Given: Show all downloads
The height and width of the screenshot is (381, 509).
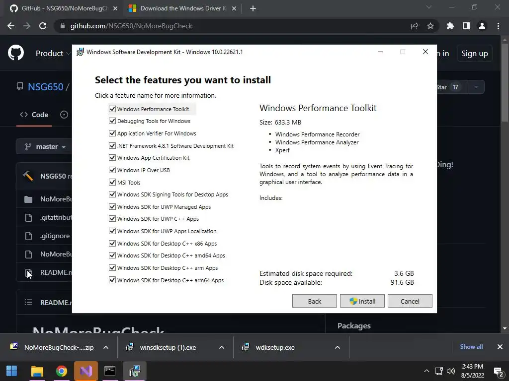Looking at the screenshot, I should tap(471, 347).
